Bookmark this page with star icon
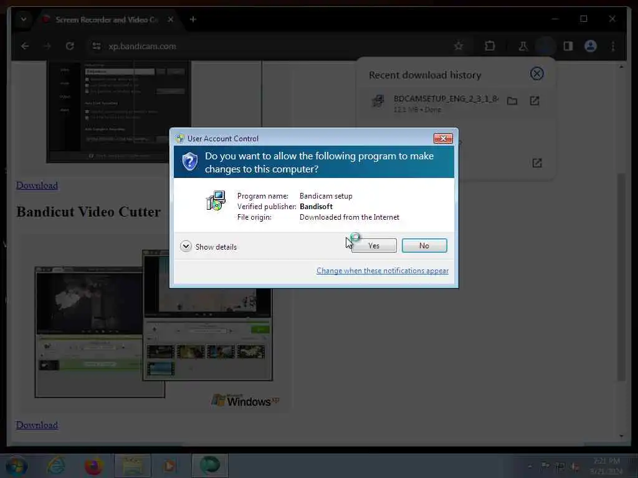Image resolution: width=638 pixels, height=478 pixels. tap(459, 46)
